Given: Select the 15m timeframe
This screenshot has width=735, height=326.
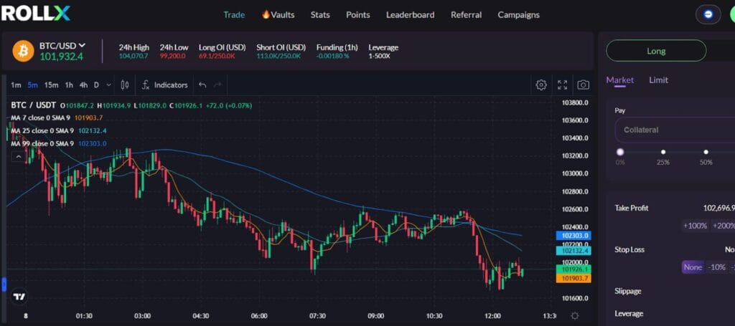Looking at the screenshot, I should pos(51,85).
